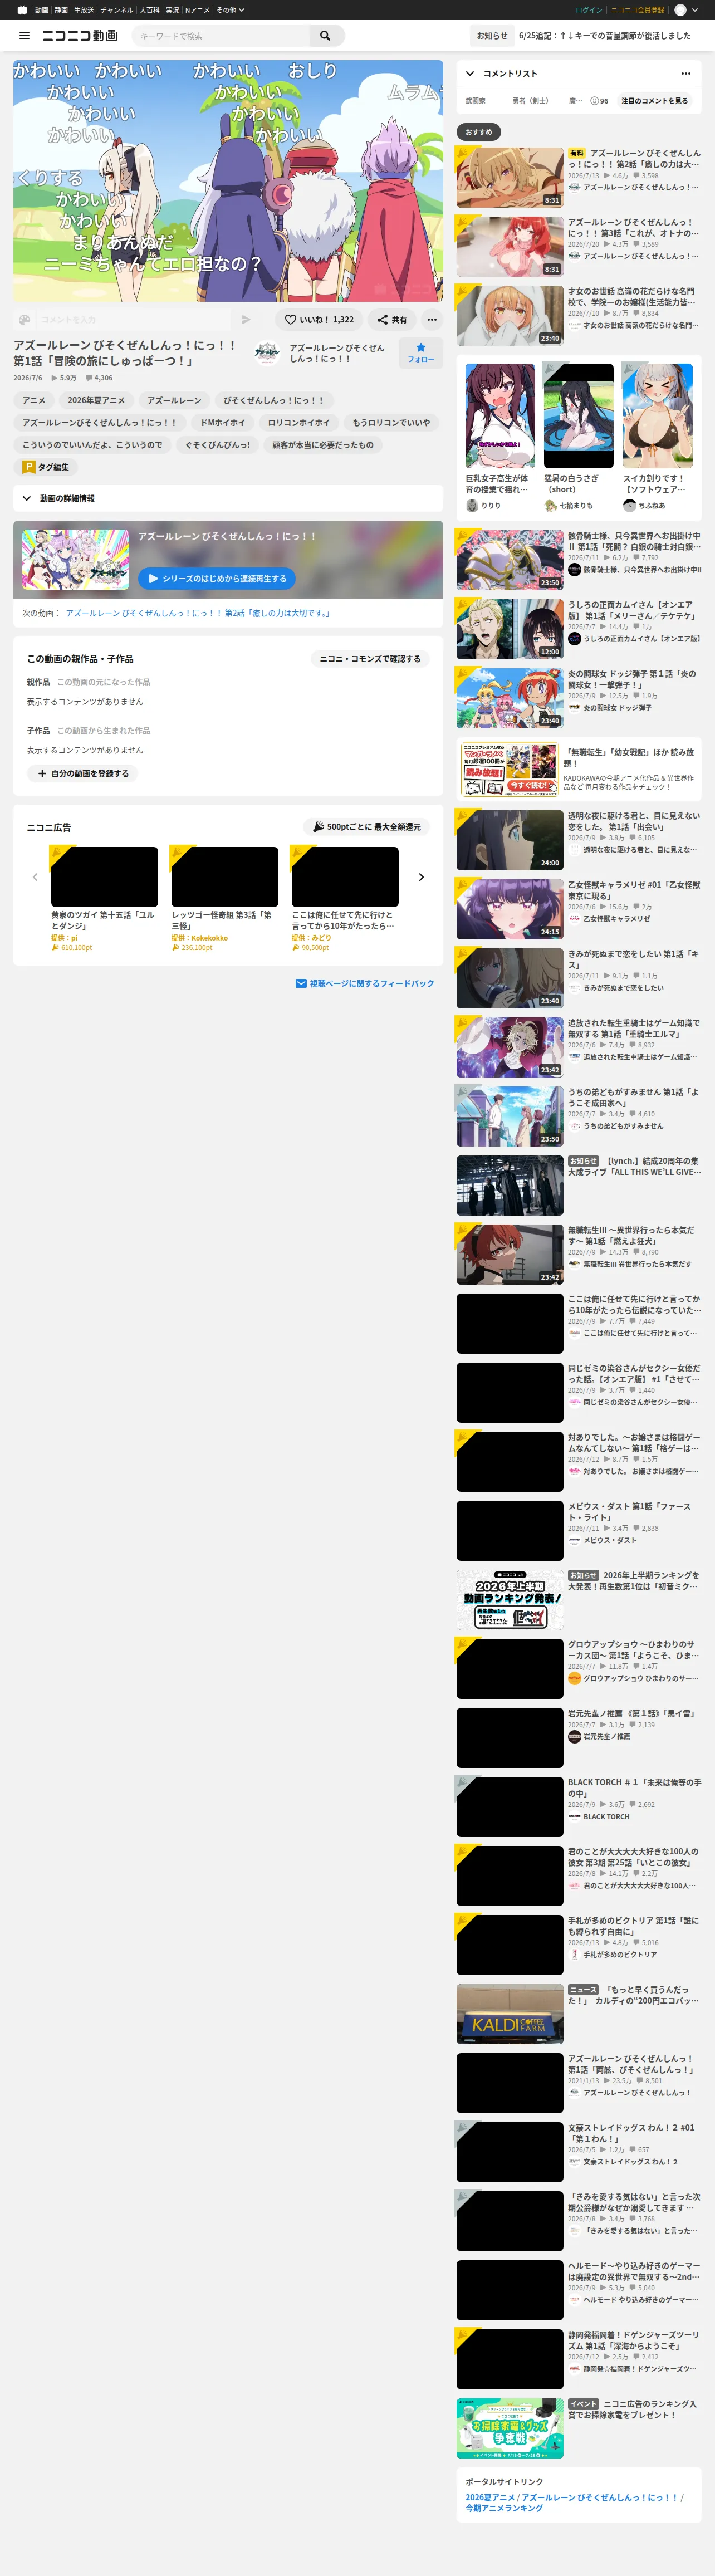The image size is (715, 2576).
Task: Click the 2026年夏アニメ tag
Action: (x=96, y=400)
